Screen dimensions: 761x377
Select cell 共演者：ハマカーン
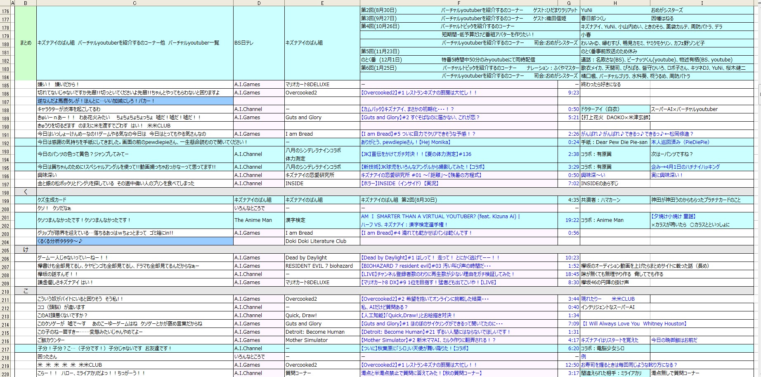[x=615, y=200]
